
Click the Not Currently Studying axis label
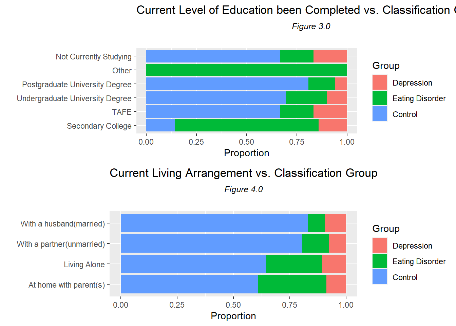[94, 57]
